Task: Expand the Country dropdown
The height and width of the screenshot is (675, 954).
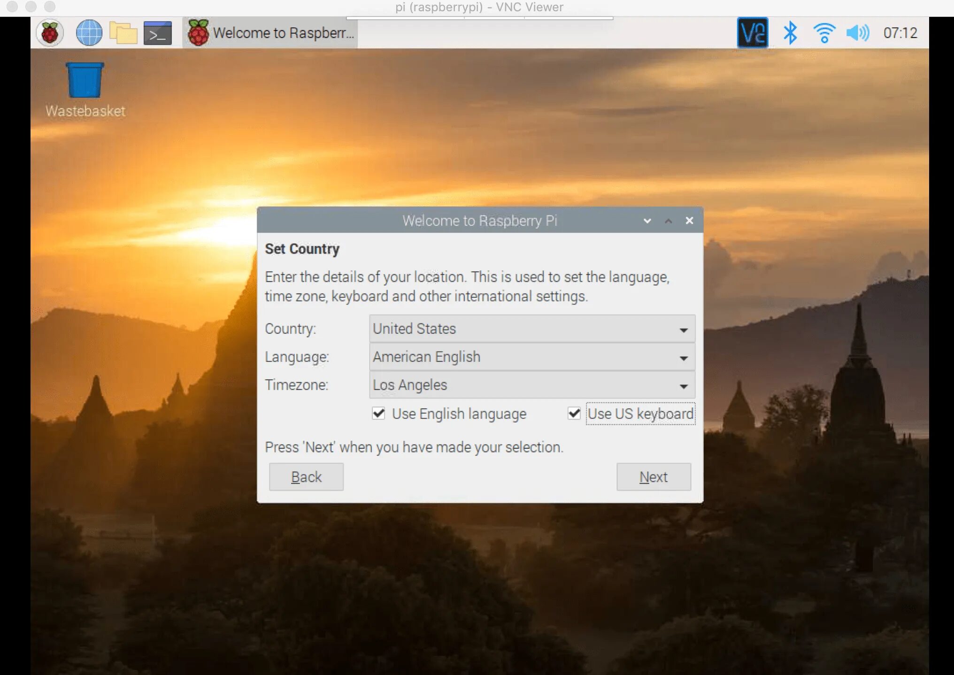Action: (x=532, y=329)
